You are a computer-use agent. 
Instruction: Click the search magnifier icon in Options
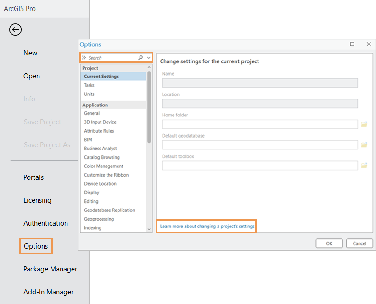[140, 58]
